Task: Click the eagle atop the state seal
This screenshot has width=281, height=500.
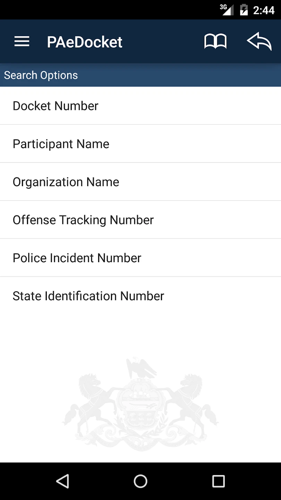Action: [x=141, y=368]
